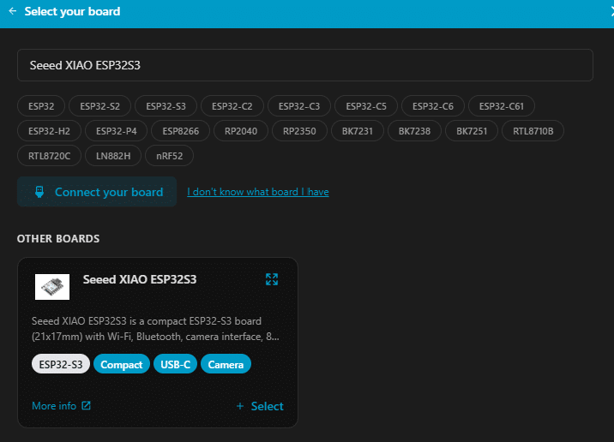Image resolution: width=614 pixels, height=442 pixels.
Task: Click Select on the Seeed XIAO ESP32S3 card
Action: (x=260, y=406)
